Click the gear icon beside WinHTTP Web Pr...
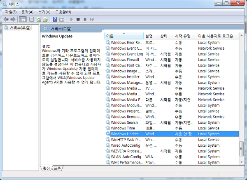Screen dimensions: 247x180 coord(108,139)
